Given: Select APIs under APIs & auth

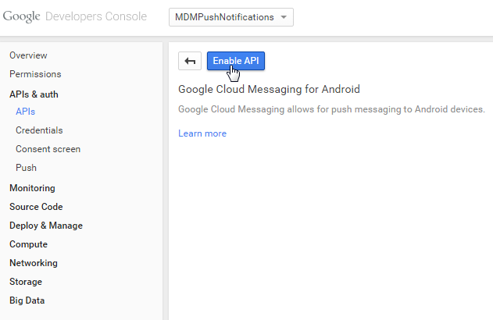Looking at the screenshot, I should [26, 112].
